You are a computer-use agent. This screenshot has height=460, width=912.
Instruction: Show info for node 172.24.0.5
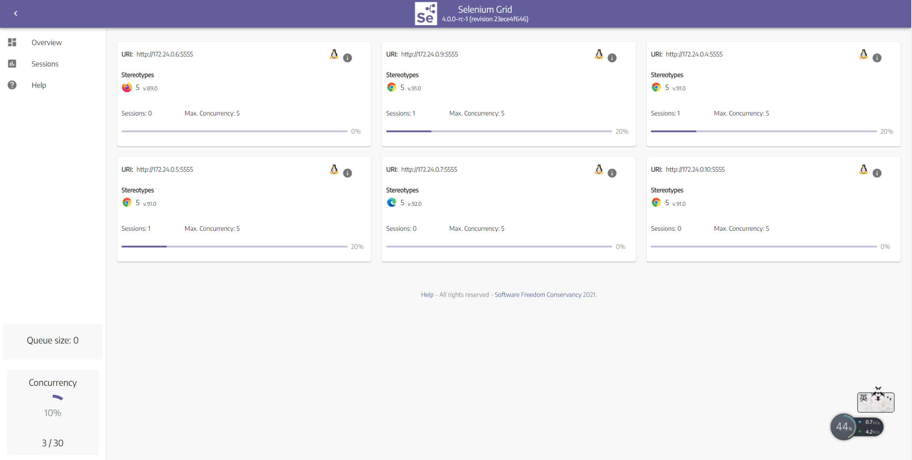pos(347,173)
